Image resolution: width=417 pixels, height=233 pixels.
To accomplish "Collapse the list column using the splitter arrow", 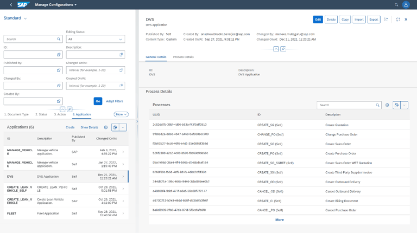I will (137, 121).
